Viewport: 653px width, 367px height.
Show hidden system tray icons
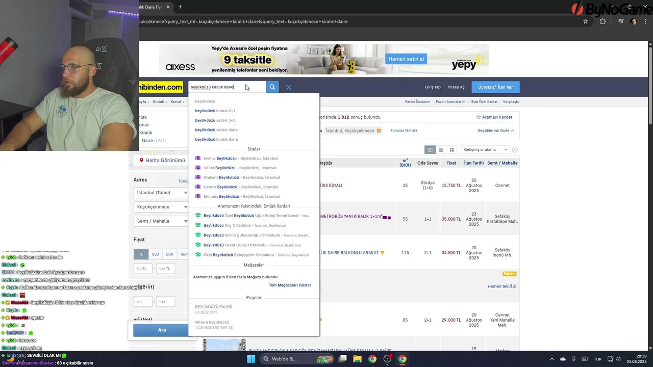(x=551, y=359)
